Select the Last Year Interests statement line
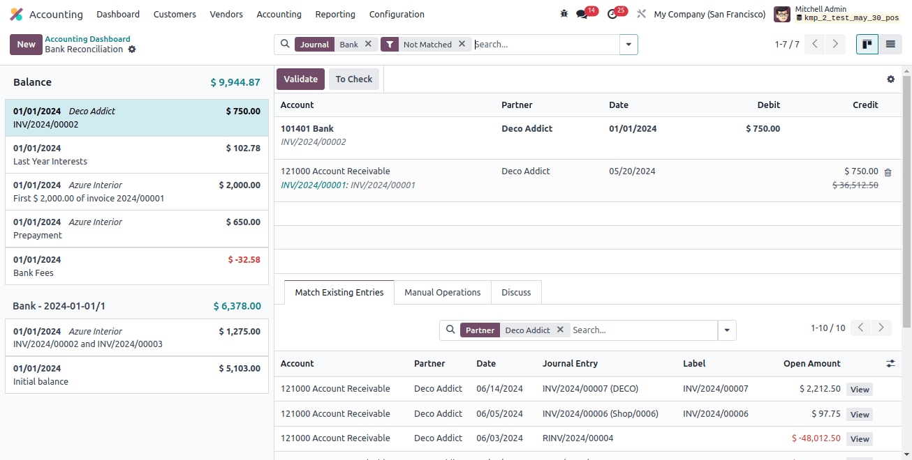 (x=137, y=155)
